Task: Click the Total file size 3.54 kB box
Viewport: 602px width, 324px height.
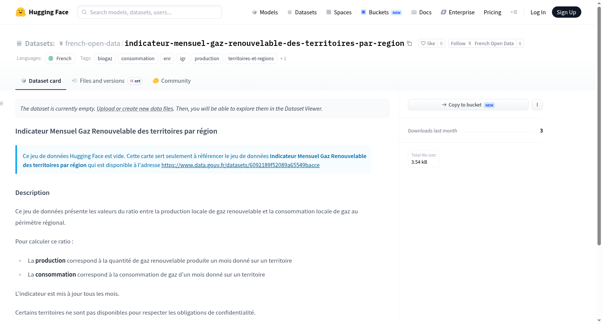Action: point(424,158)
